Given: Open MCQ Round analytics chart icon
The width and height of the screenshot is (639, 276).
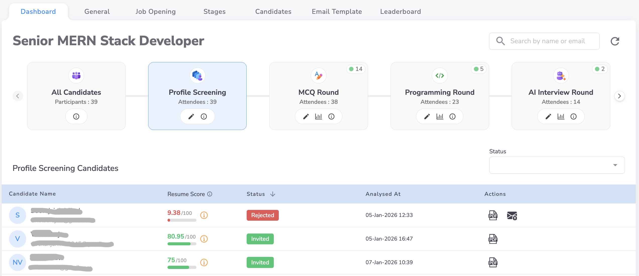Looking at the screenshot, I should 318,116.
